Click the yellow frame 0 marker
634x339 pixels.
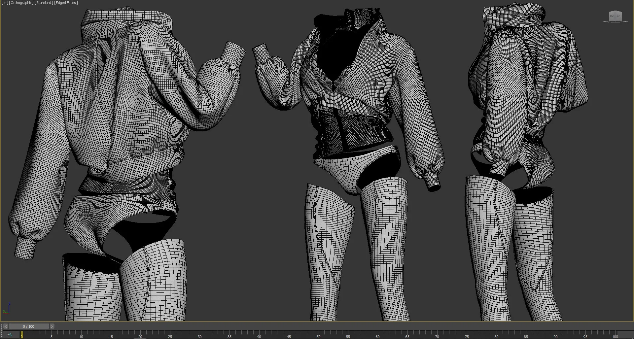22,335
